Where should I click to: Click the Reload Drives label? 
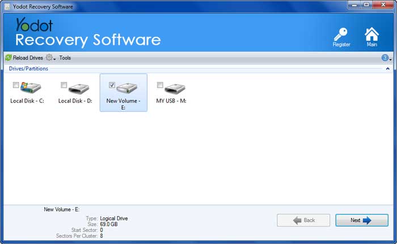click(28, 58)
